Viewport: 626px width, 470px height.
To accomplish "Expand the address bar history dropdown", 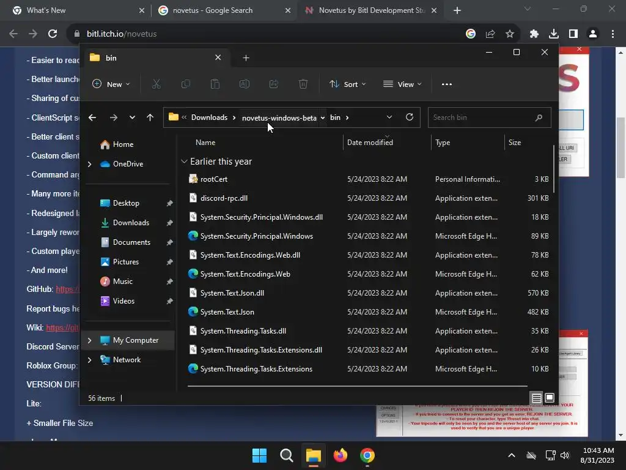I will pos(389,117).
